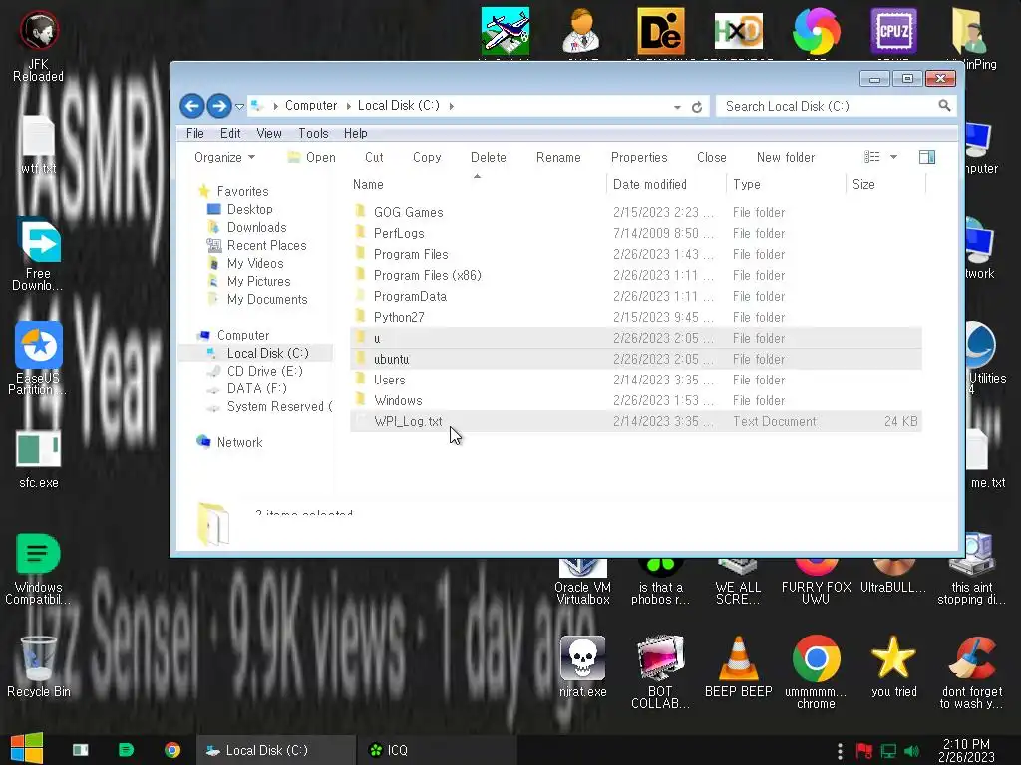1021x765 pixels.
Task: Open HxD hex editor desktop icon
Action: point(738,31)
